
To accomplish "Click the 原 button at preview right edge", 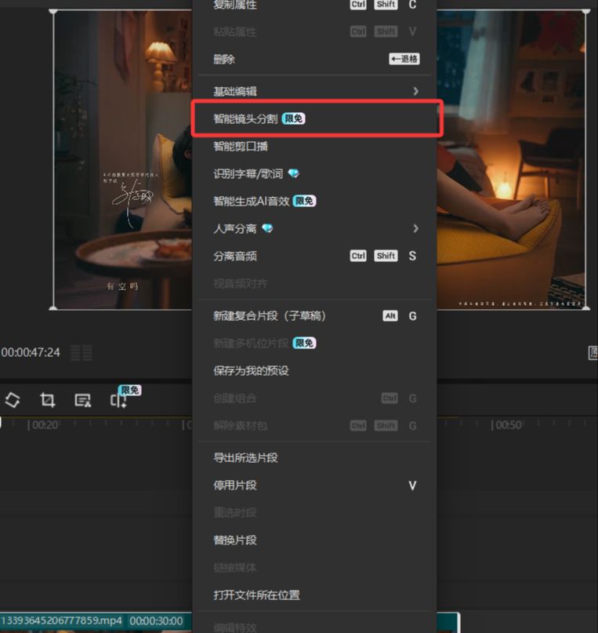I will pyautogui.click(x=593, y=353).
